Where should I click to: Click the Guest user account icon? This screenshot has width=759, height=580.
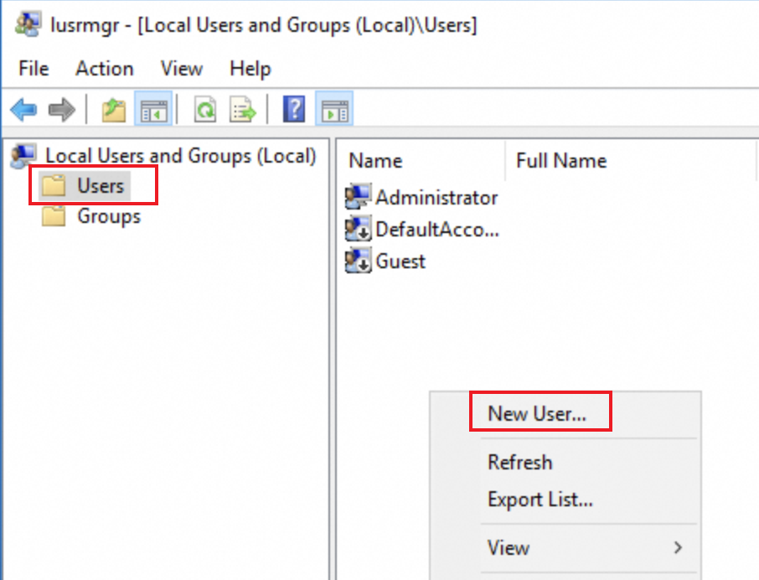click(x=359, y=261)
